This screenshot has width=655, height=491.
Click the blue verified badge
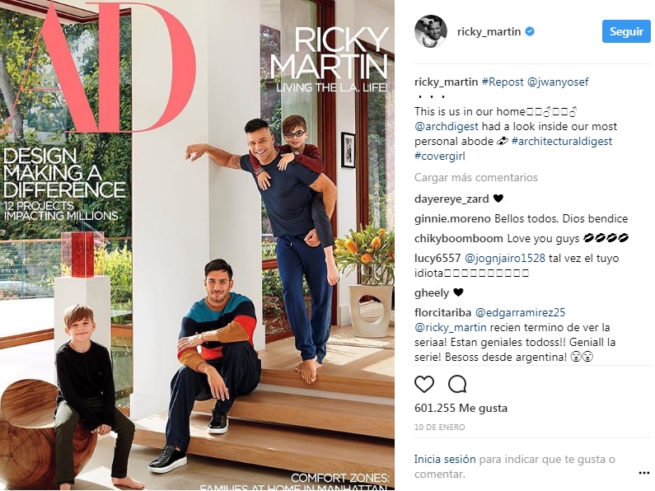click(530, 31)
